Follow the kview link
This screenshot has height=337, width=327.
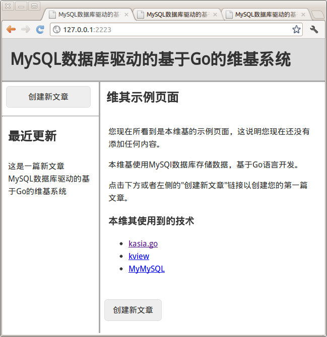click(139, 256)
